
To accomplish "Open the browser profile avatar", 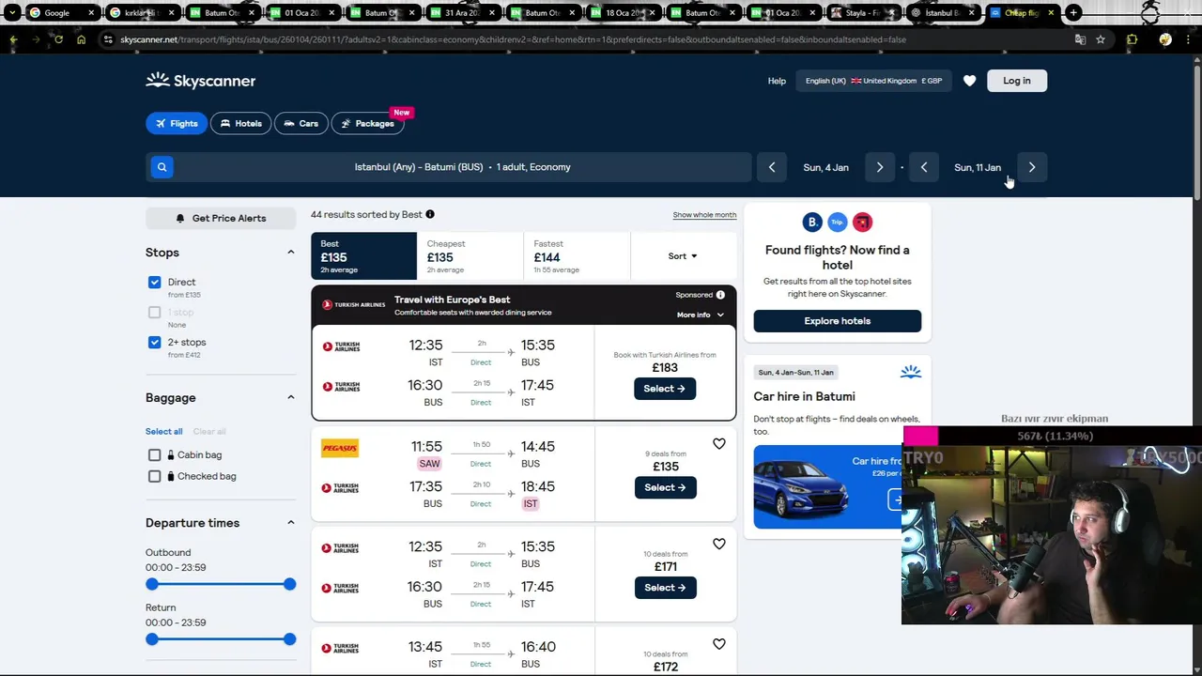I will [x=1165, y=39].
